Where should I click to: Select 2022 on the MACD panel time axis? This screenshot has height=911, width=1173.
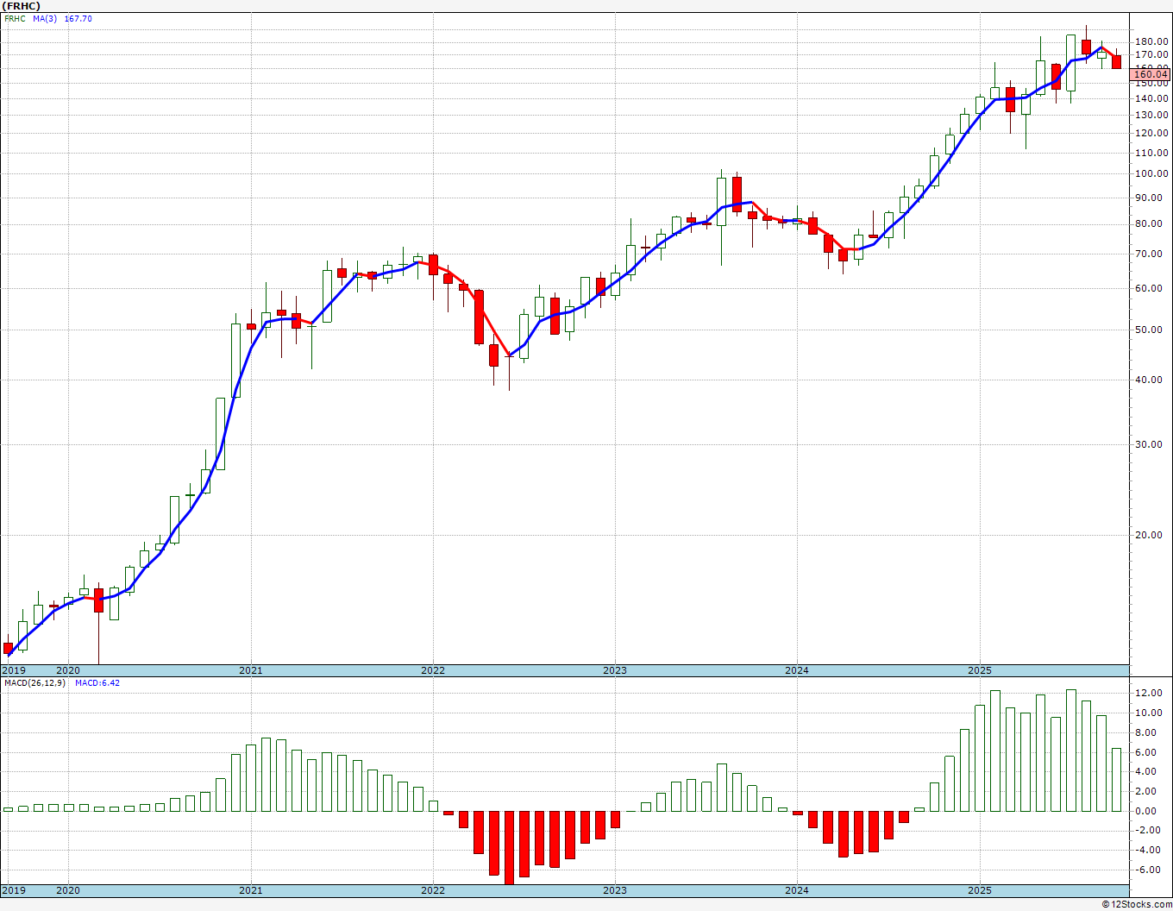pyautogui.click(x=433, y=890)
